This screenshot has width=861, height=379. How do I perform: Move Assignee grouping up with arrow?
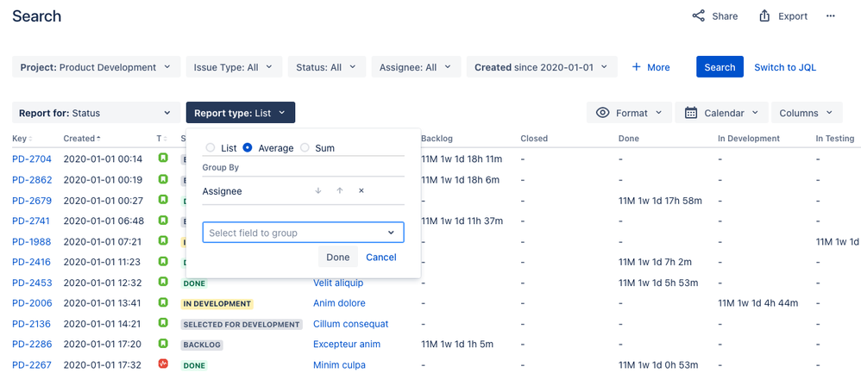(339, 191)
